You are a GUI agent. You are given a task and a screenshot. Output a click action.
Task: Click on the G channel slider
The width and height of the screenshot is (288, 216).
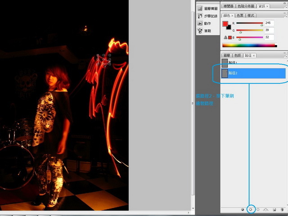click(x=250, y=30)
